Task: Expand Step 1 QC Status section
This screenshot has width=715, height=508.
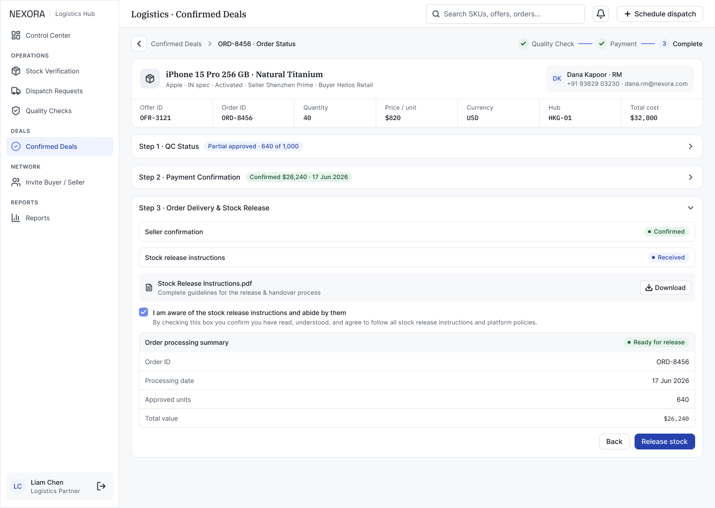Action: (417, 146)
